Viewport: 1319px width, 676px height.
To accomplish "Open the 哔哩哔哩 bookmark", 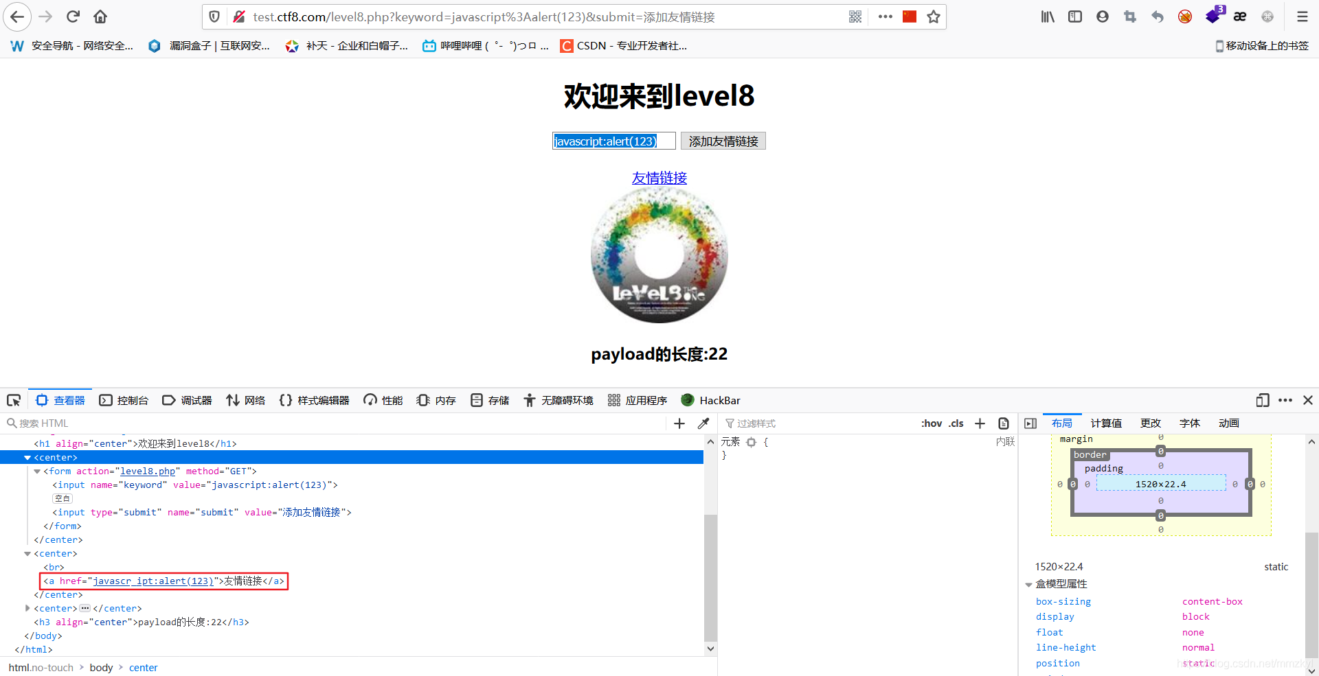I will (x=486, y=46).
